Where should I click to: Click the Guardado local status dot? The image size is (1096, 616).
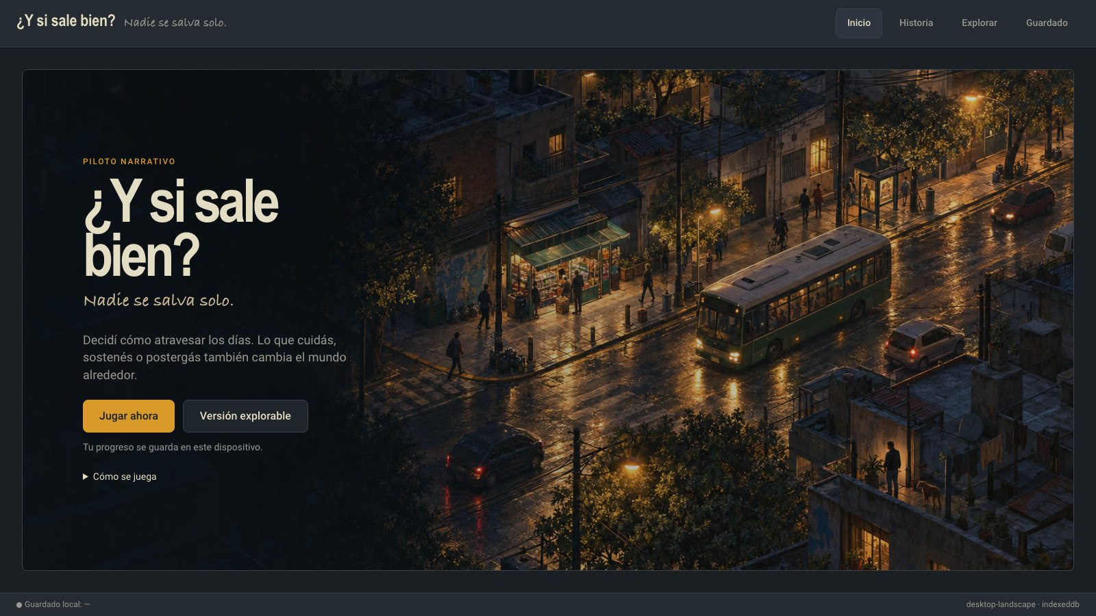coord(19,605)
